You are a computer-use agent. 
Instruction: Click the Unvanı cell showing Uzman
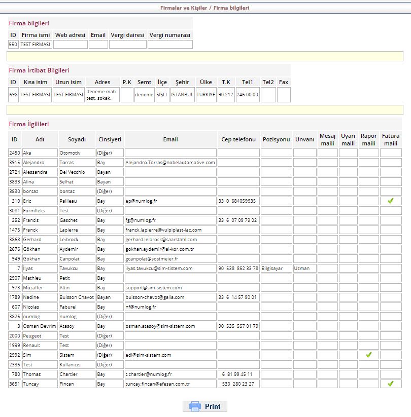pyautogui.click(x=304, y=269)
